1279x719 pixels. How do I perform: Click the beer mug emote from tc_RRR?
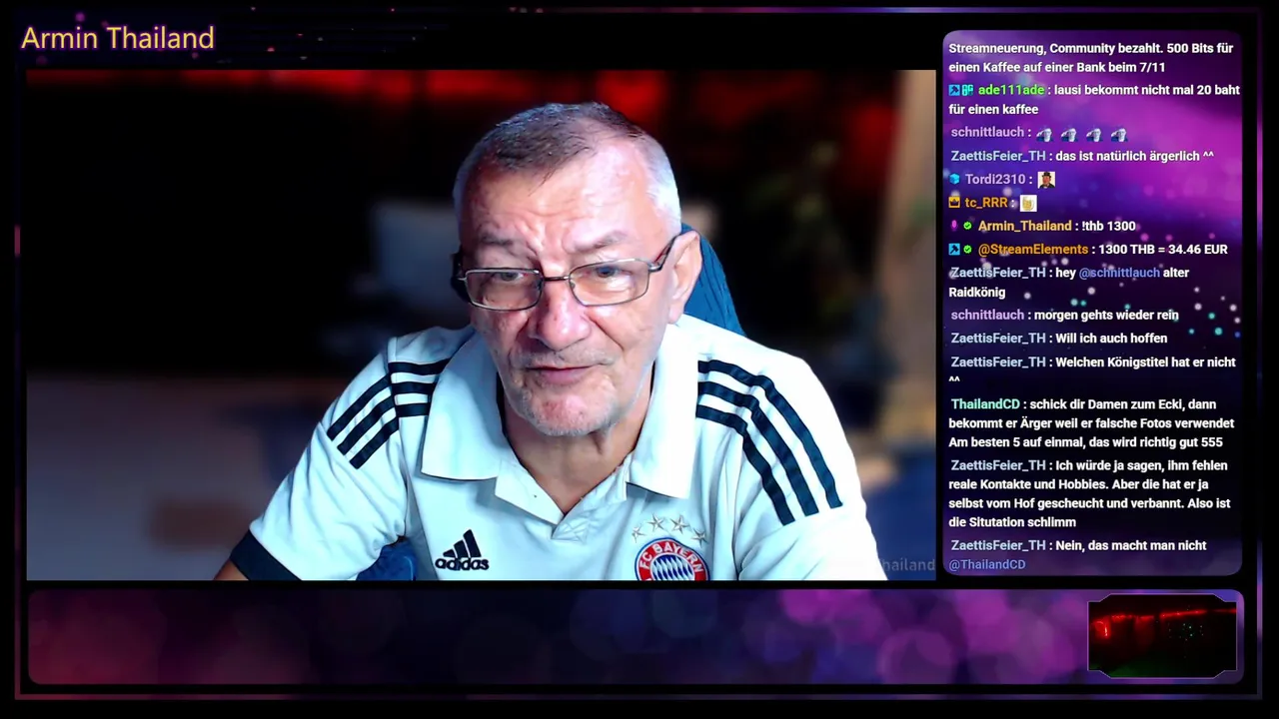pyautogui.click(x=1028, y=203)
